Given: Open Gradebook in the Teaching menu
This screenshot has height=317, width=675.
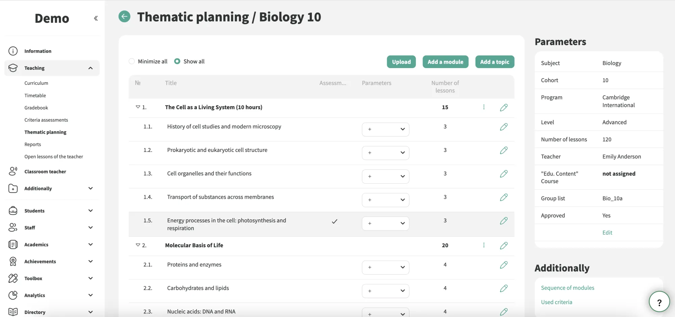Looking at the screenshot, I should point(36,108).
